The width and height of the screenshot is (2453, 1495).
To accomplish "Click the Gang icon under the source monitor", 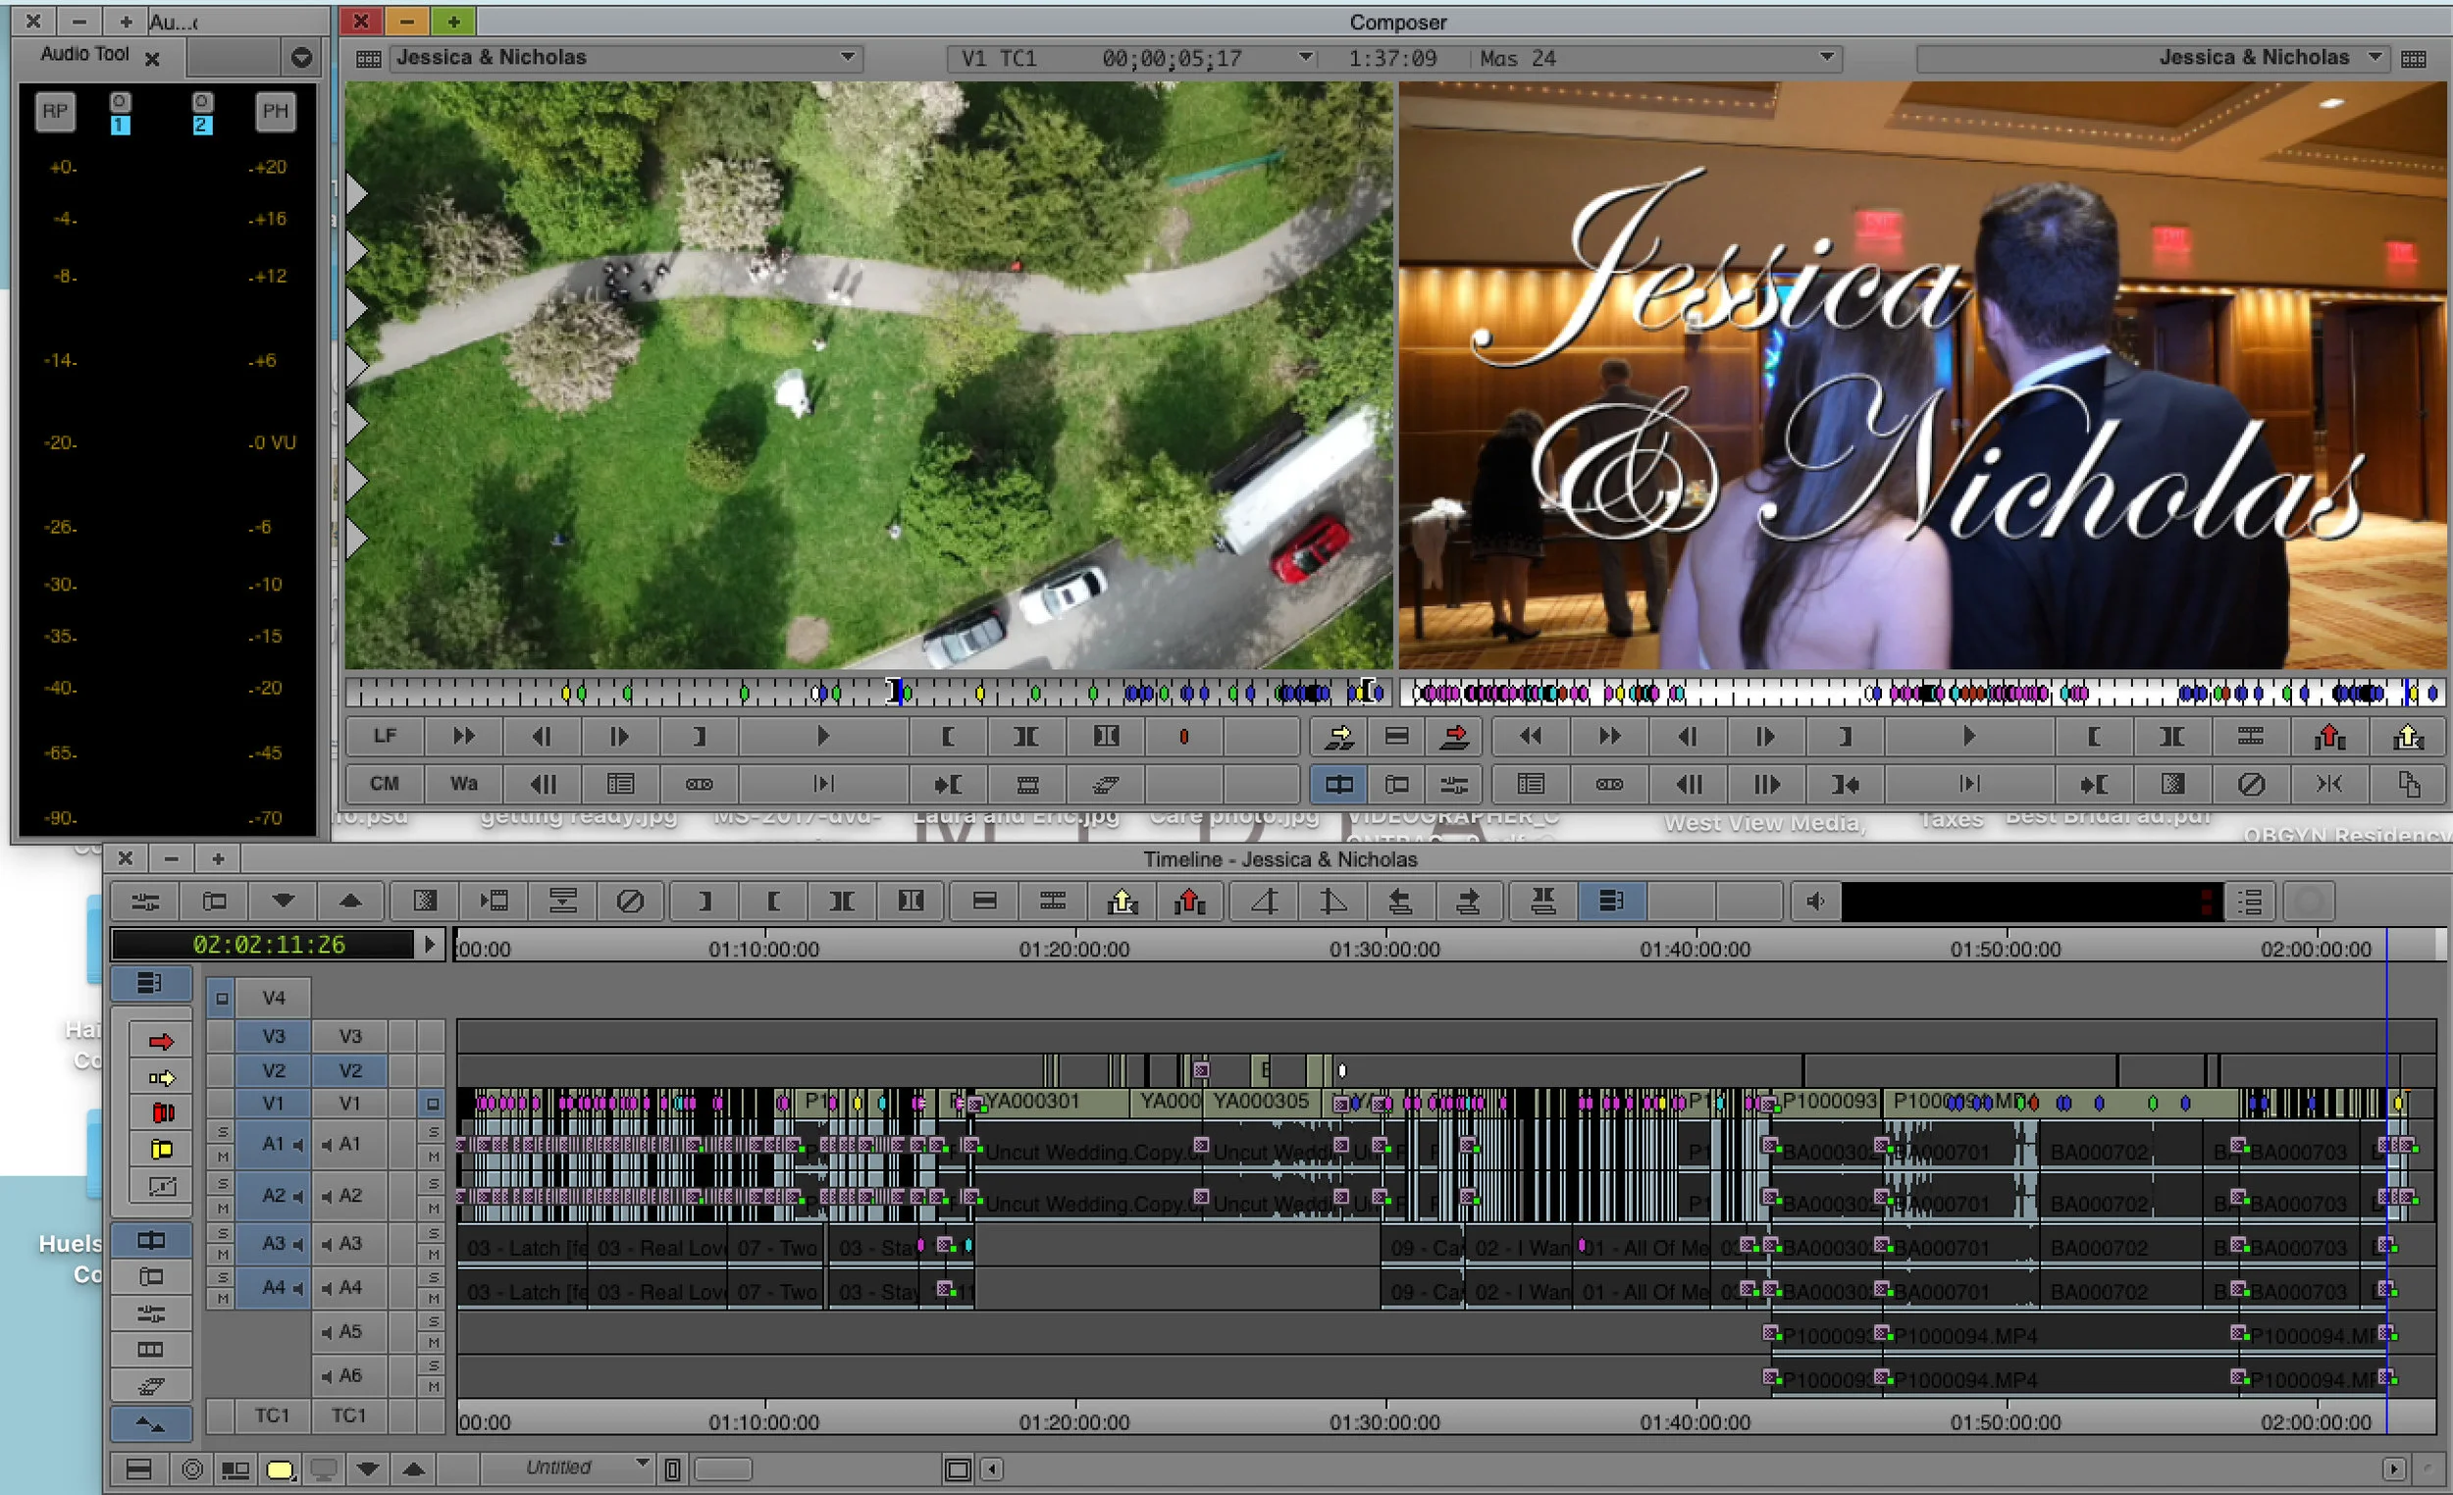I will [x=699, y=785].
